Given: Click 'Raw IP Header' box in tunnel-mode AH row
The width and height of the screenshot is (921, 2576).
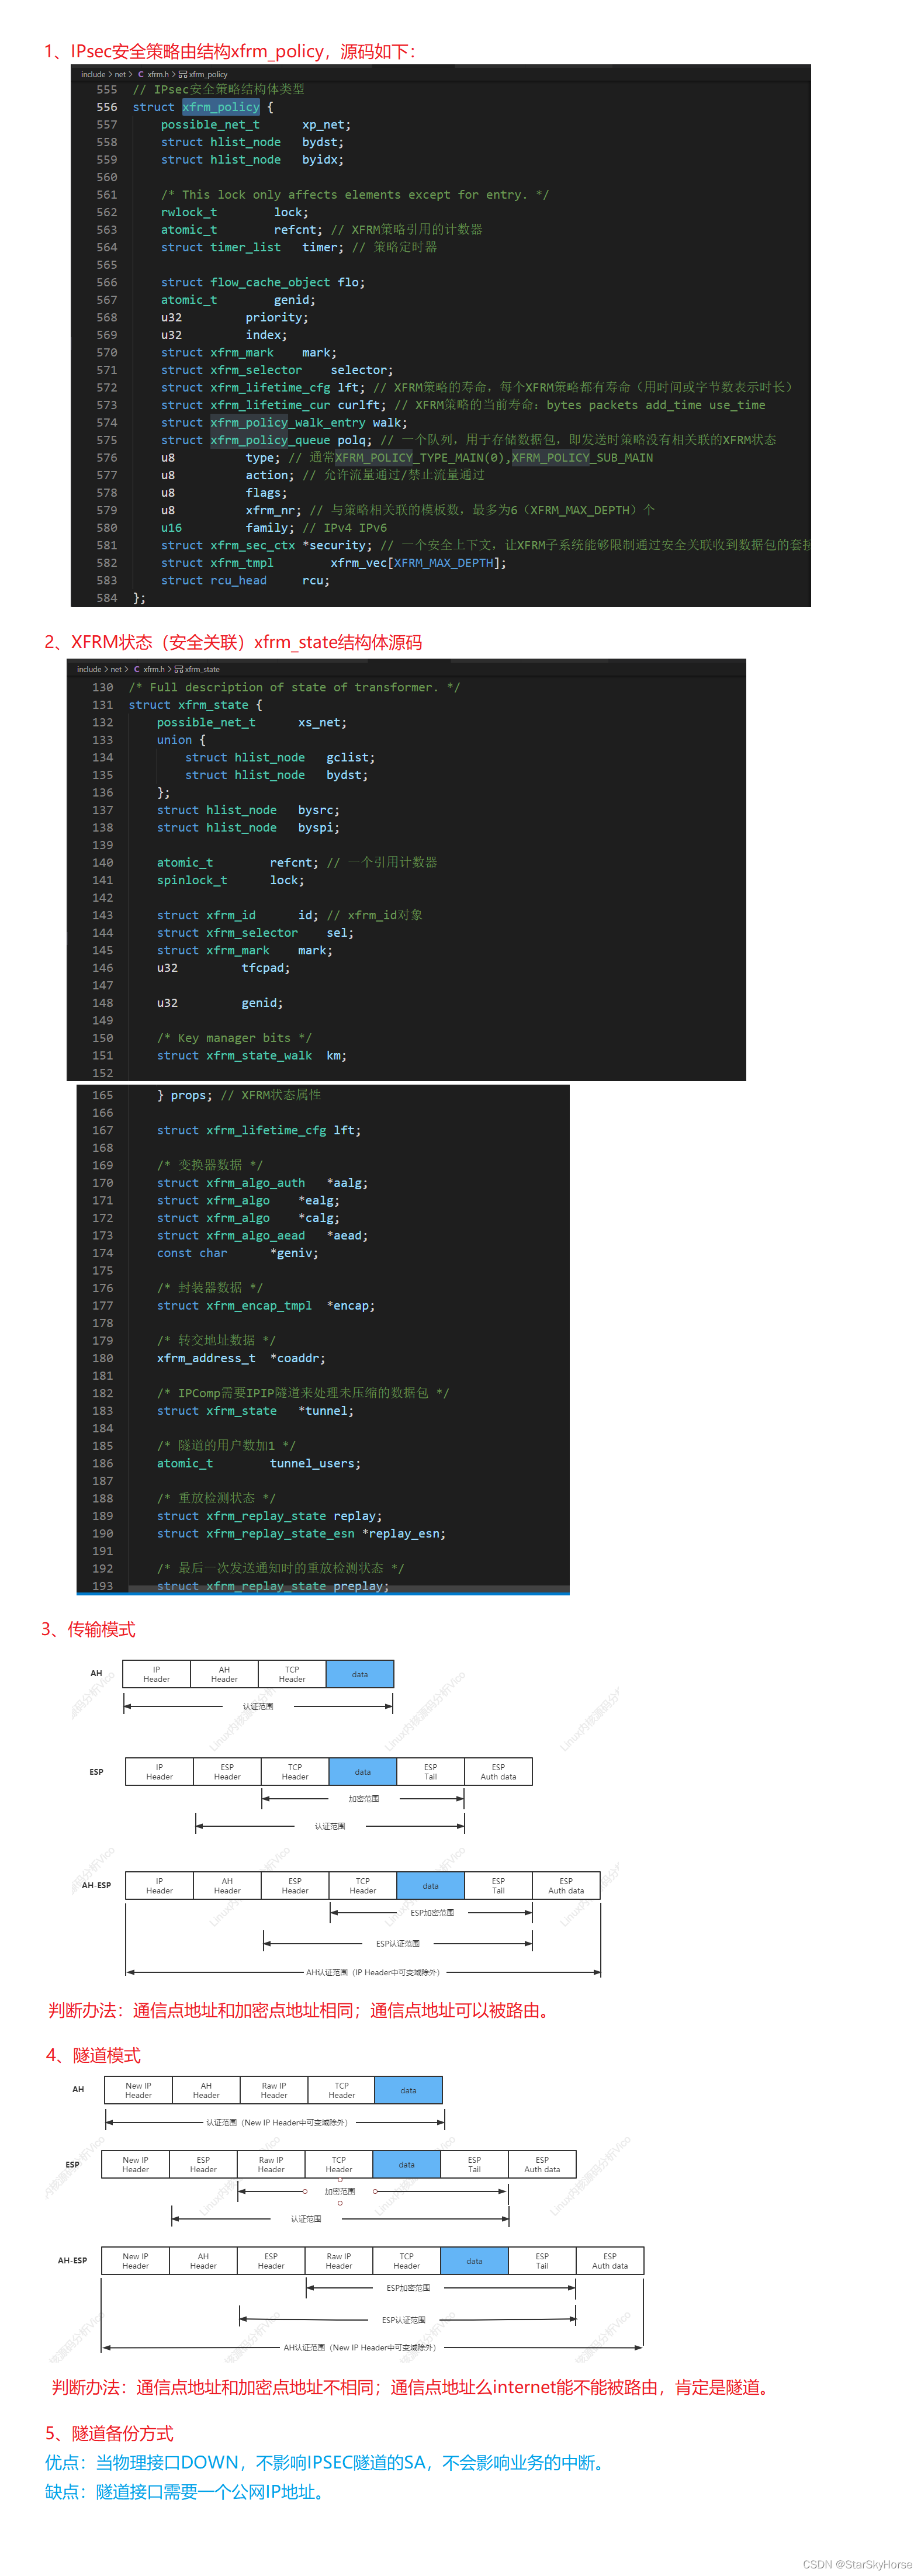Looking at the screenshot, I should click(274, 2090).
